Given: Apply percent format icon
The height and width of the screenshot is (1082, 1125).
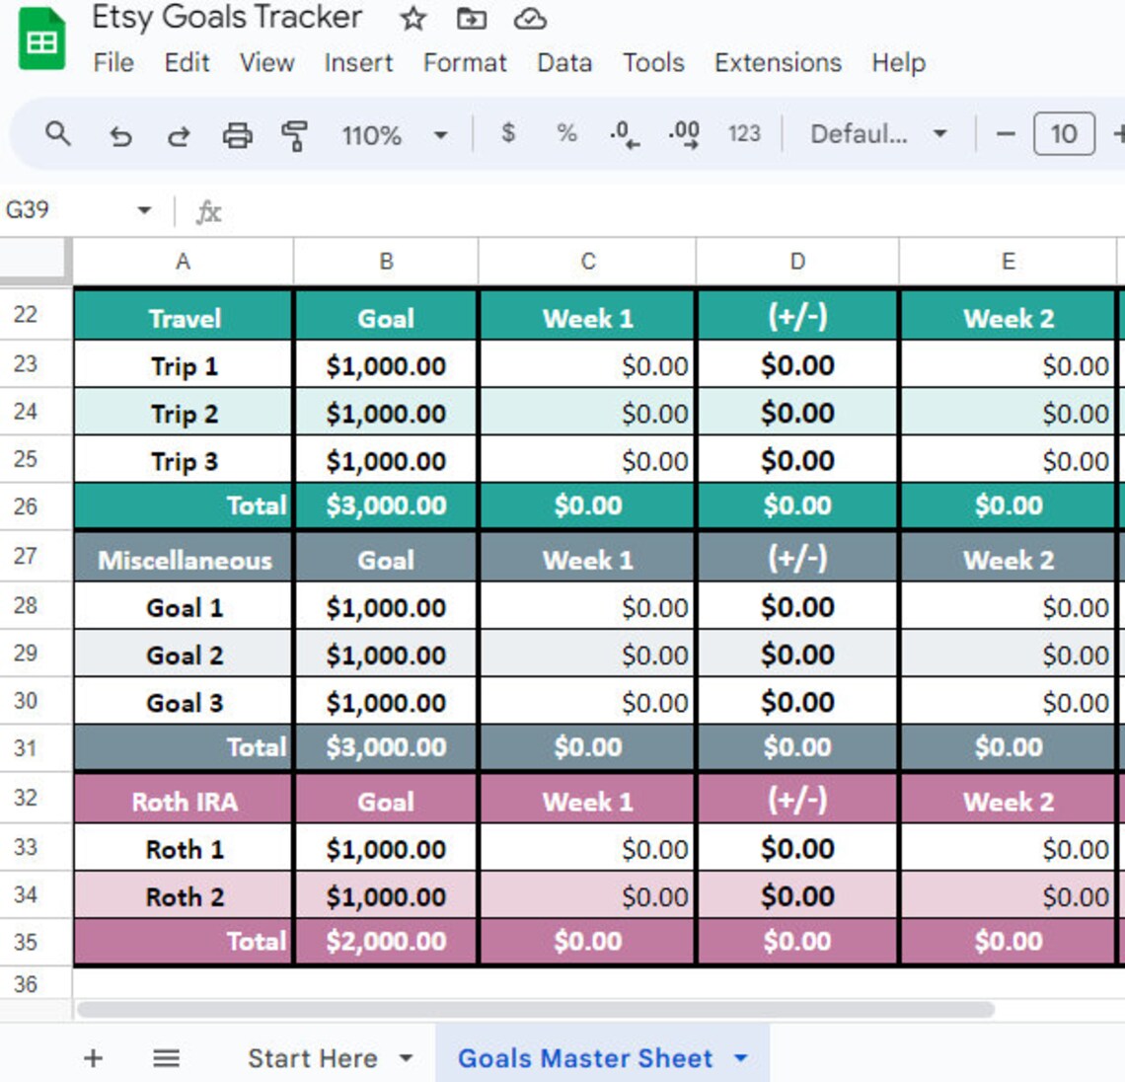Looking at the screenshot, I should pyautogui.click(x=565, y=135).
